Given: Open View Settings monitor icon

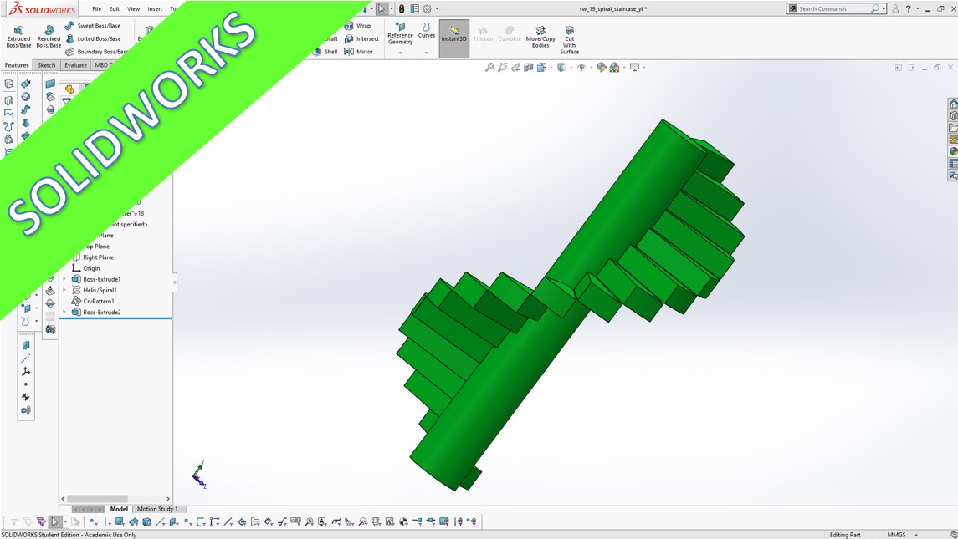Looking at the screenshot, I should 636,67.
